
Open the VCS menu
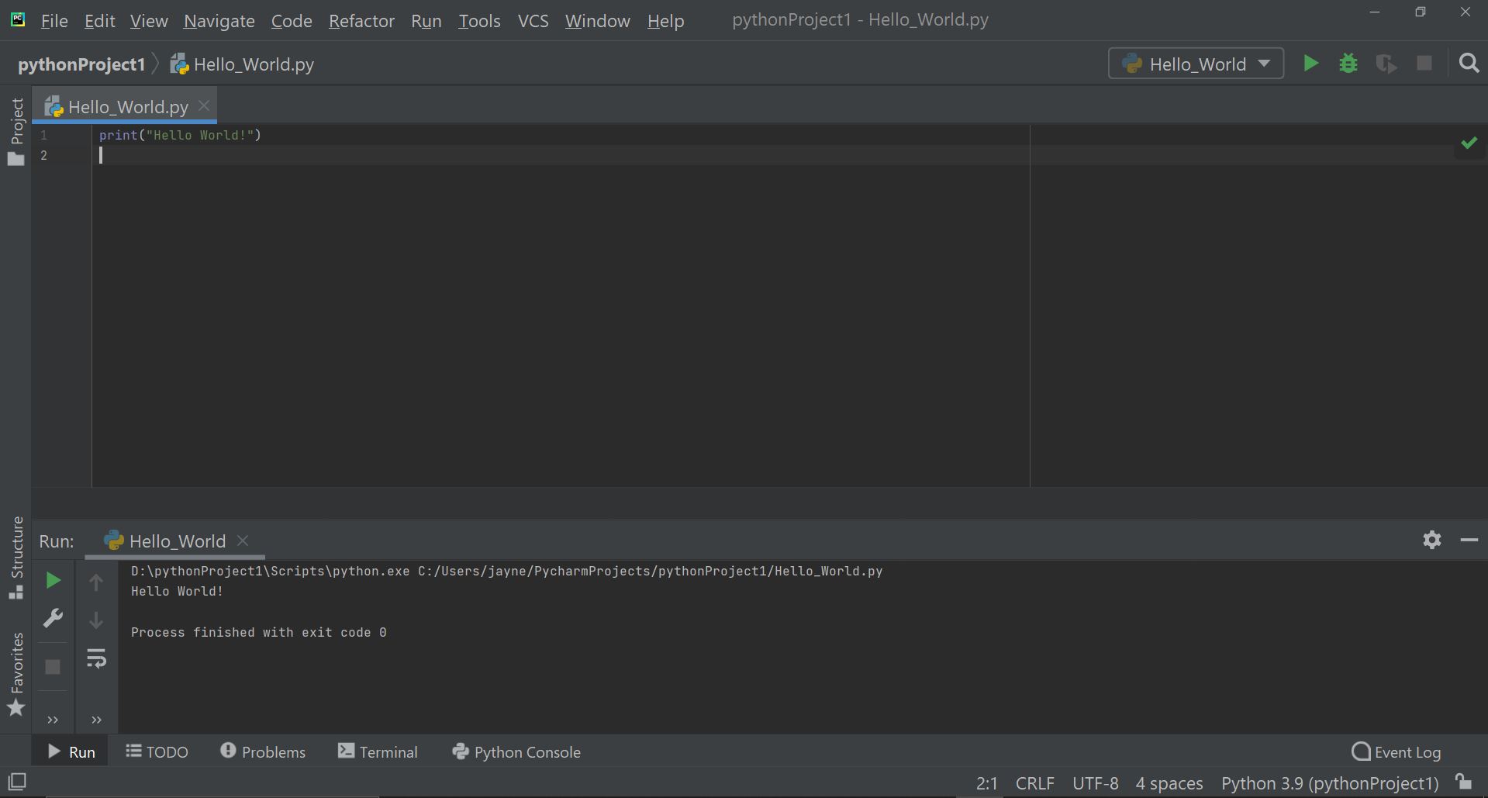[533, 21]
